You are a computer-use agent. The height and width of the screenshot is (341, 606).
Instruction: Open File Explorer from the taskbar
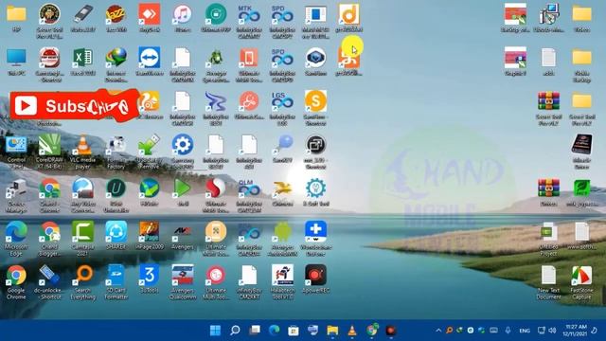(x=332, y=331)
